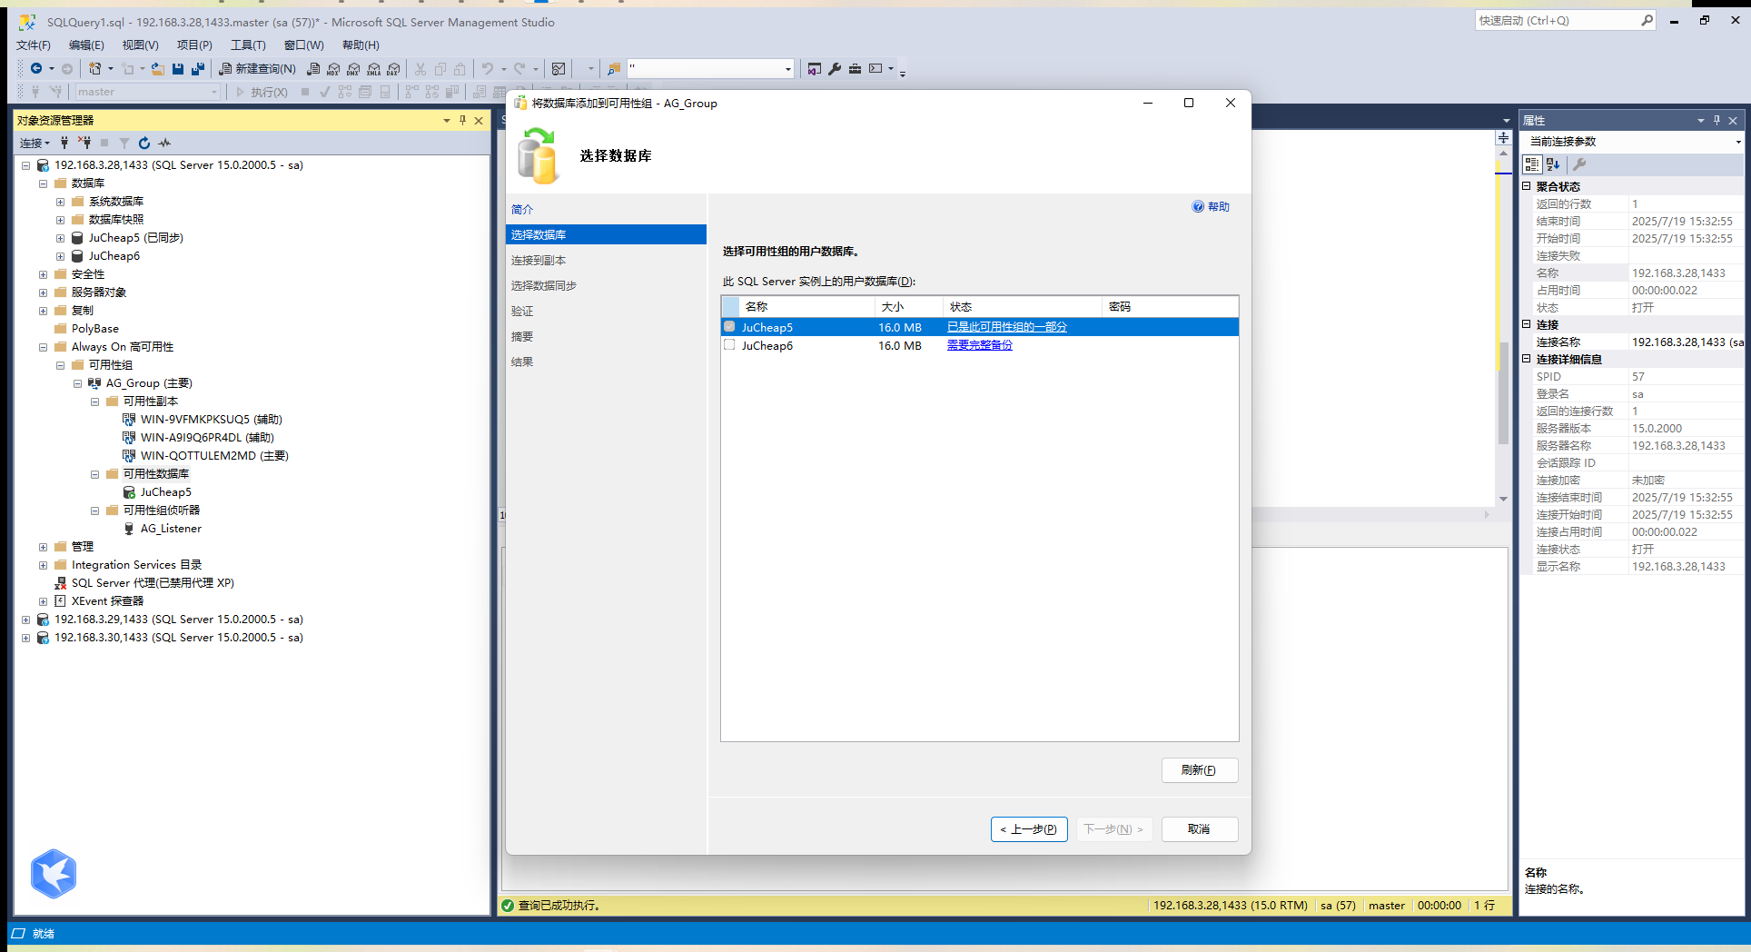Open the 当前连接参数 dropdown in Properties
1751x952 pixels.
click(1738, 142)
